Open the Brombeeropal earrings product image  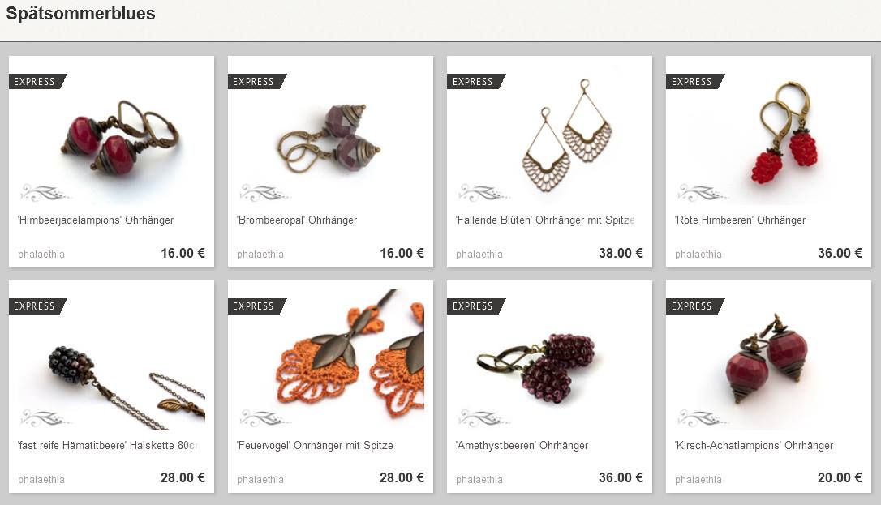[330, 135]
